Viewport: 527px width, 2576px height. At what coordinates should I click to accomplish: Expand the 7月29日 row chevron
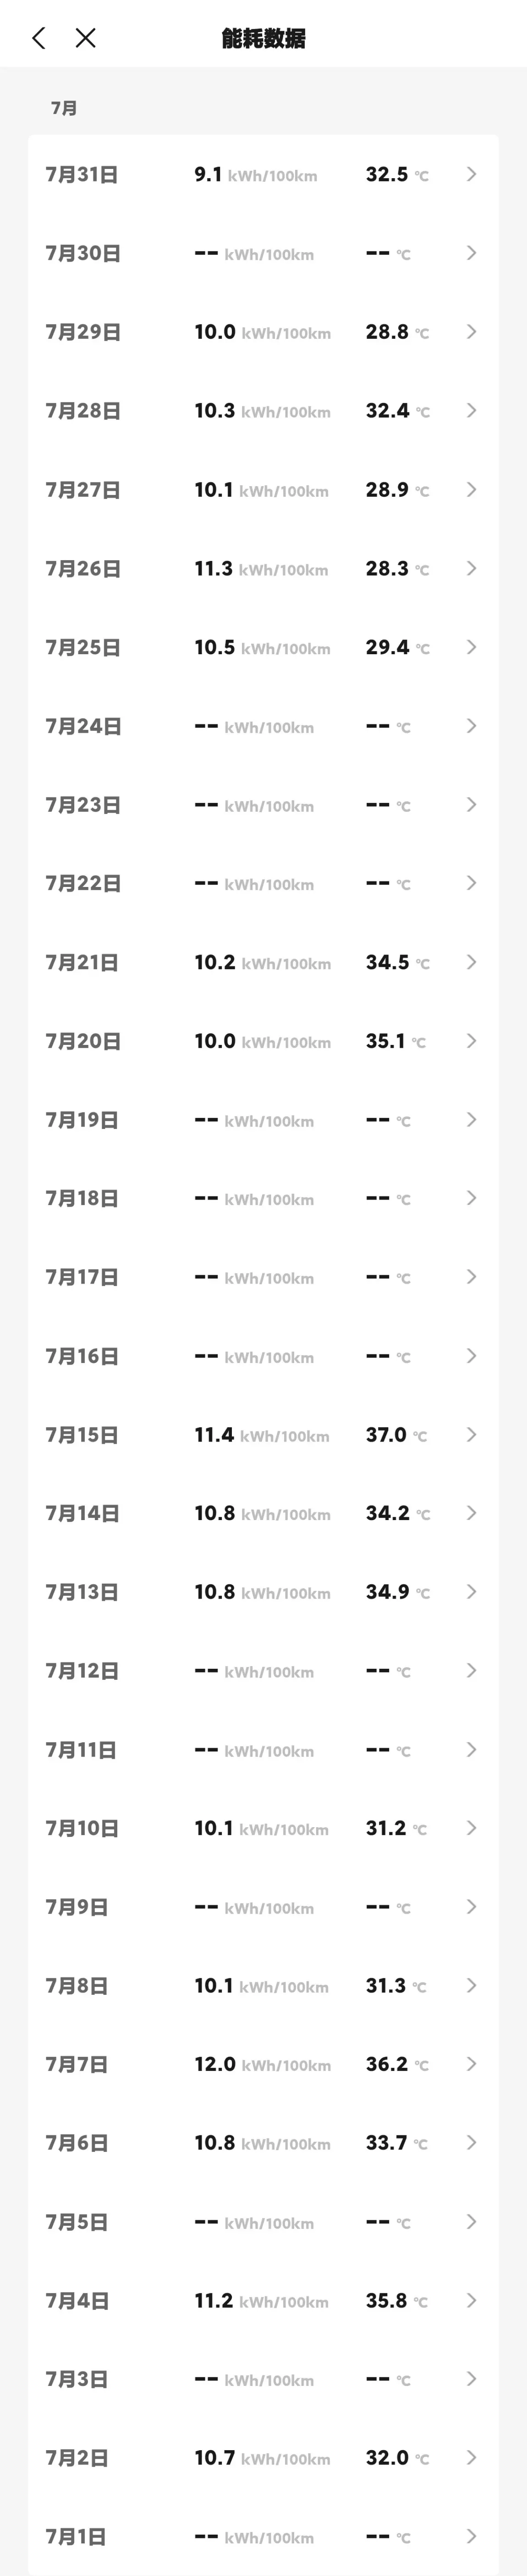pyautogui.click(x=471, y=332)
